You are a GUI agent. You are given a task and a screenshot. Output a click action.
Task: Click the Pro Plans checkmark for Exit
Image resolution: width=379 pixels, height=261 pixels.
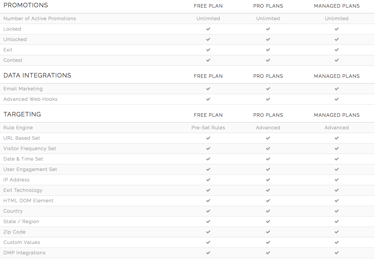click(268, 50)
